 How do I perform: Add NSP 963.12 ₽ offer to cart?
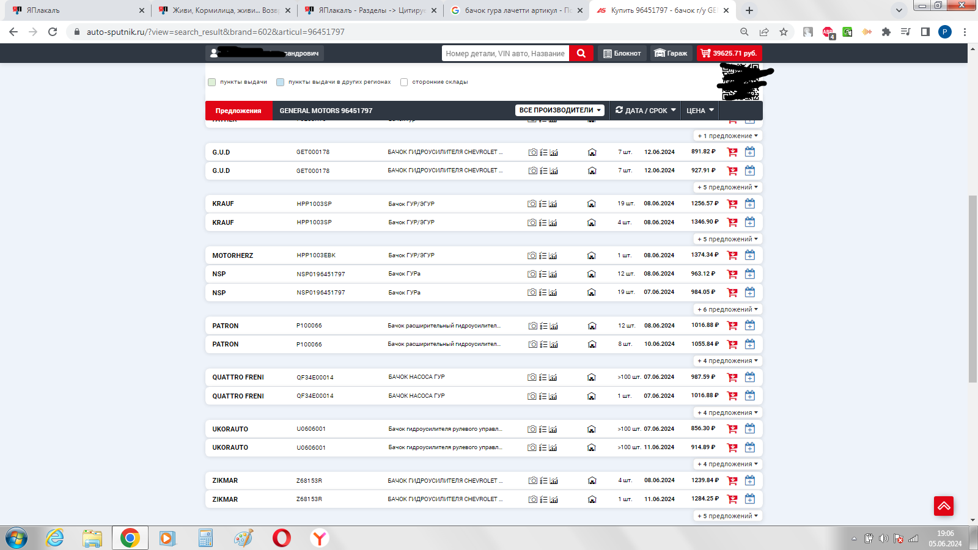tap(732, 274)
